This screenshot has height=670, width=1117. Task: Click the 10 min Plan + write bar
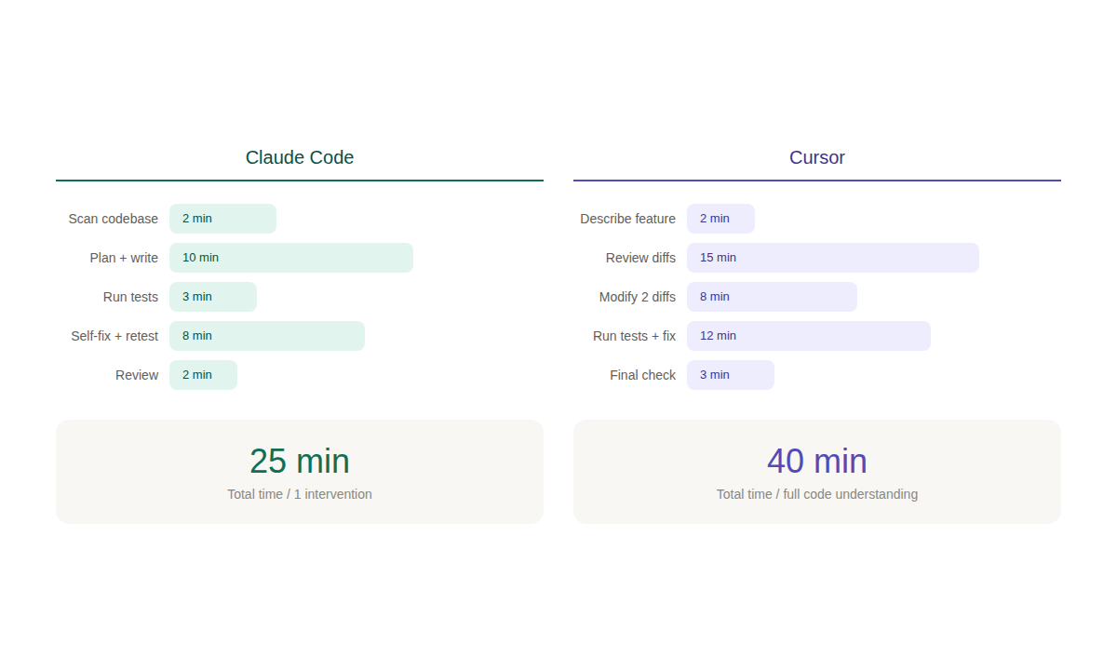pos(291,258)
